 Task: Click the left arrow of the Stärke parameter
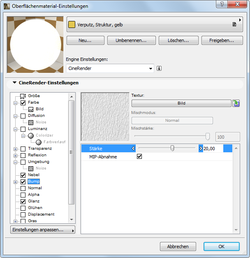[x=133, y=149]
